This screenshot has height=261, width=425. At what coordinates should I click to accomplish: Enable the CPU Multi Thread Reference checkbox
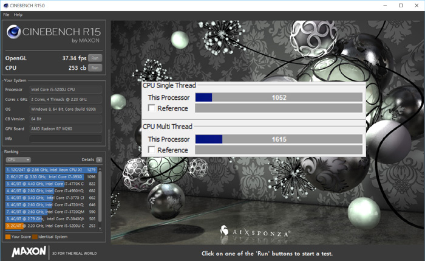coord(152,150)
